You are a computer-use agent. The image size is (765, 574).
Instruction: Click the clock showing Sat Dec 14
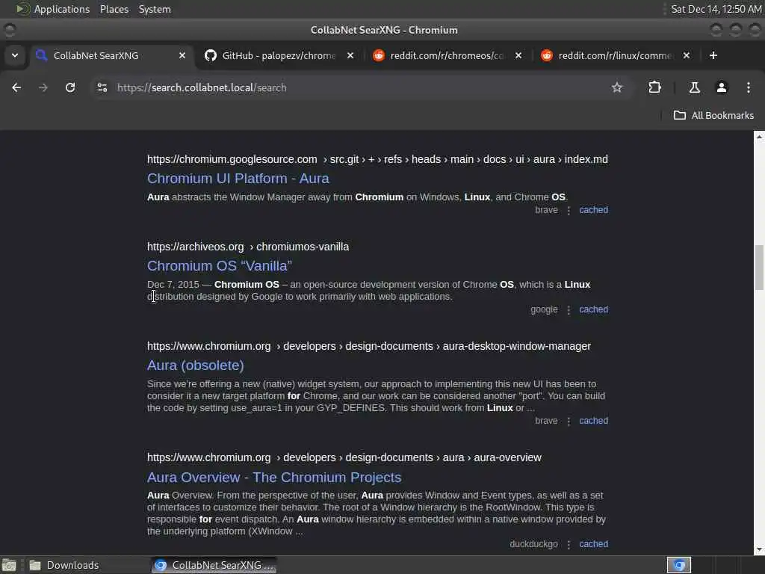[716, 9]
